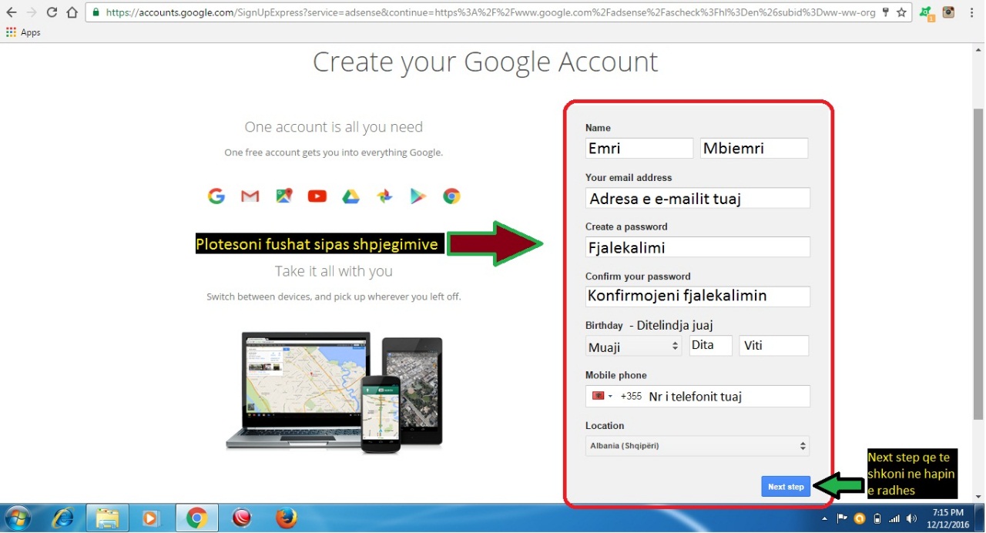
Task: Click the first name field labeled Emri
Action: pos(639,148)
